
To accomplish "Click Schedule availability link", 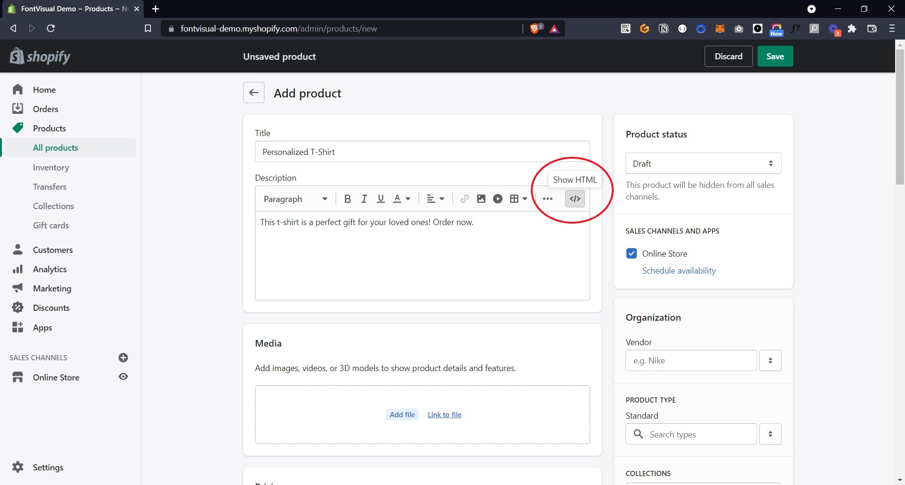I will (679, 271).
